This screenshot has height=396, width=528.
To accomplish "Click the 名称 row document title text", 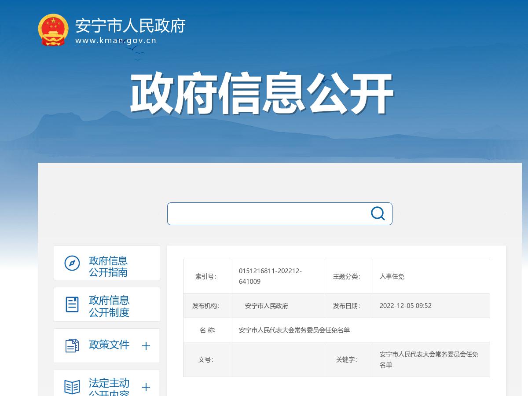I will click(x=294, y=330).
